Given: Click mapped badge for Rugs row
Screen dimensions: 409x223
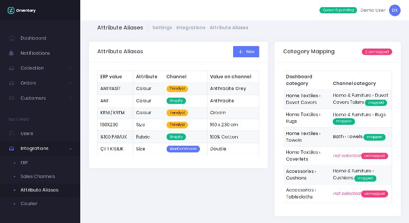Looking at the screenshot, I should pos(344,121).
